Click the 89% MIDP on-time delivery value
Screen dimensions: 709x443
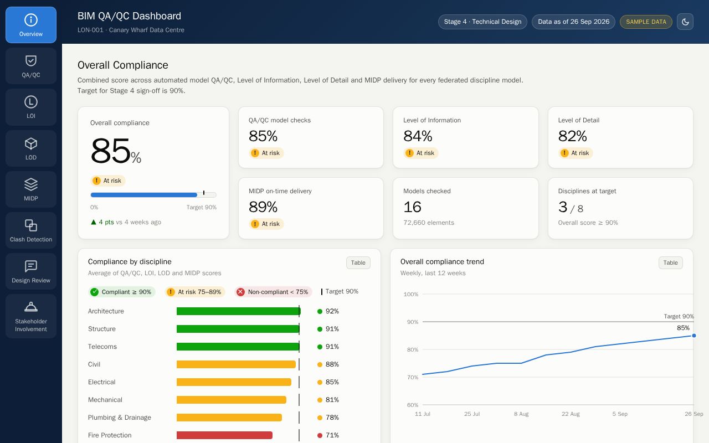coord(263,207)
